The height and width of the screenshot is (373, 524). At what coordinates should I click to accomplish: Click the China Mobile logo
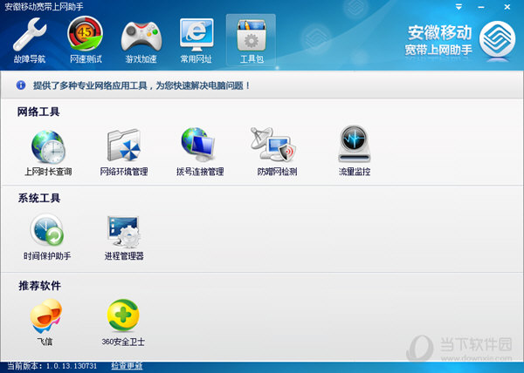(x=497, y=41)
